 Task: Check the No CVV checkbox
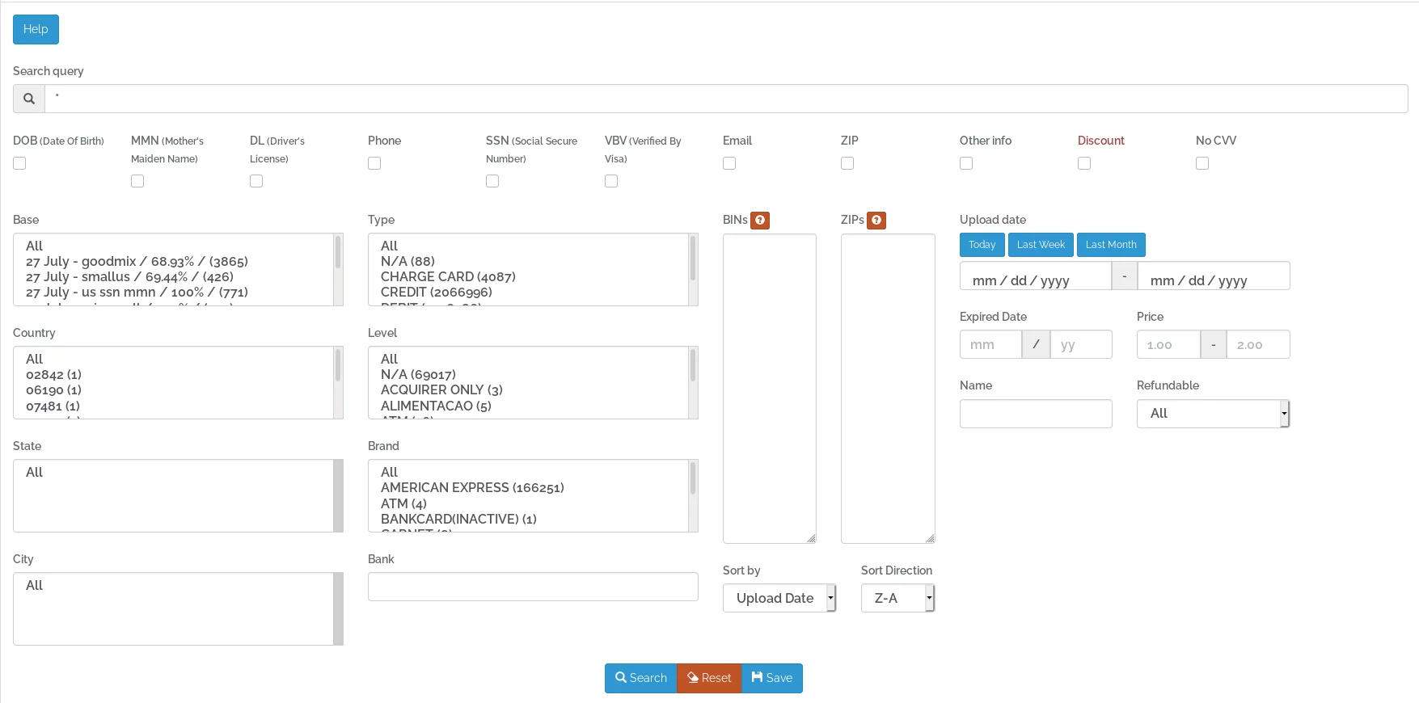pos(1202,163)
